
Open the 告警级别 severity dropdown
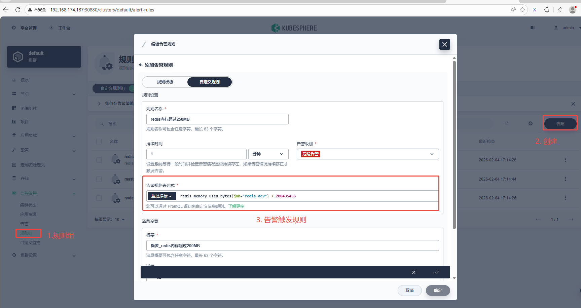(x=368, y=154)
